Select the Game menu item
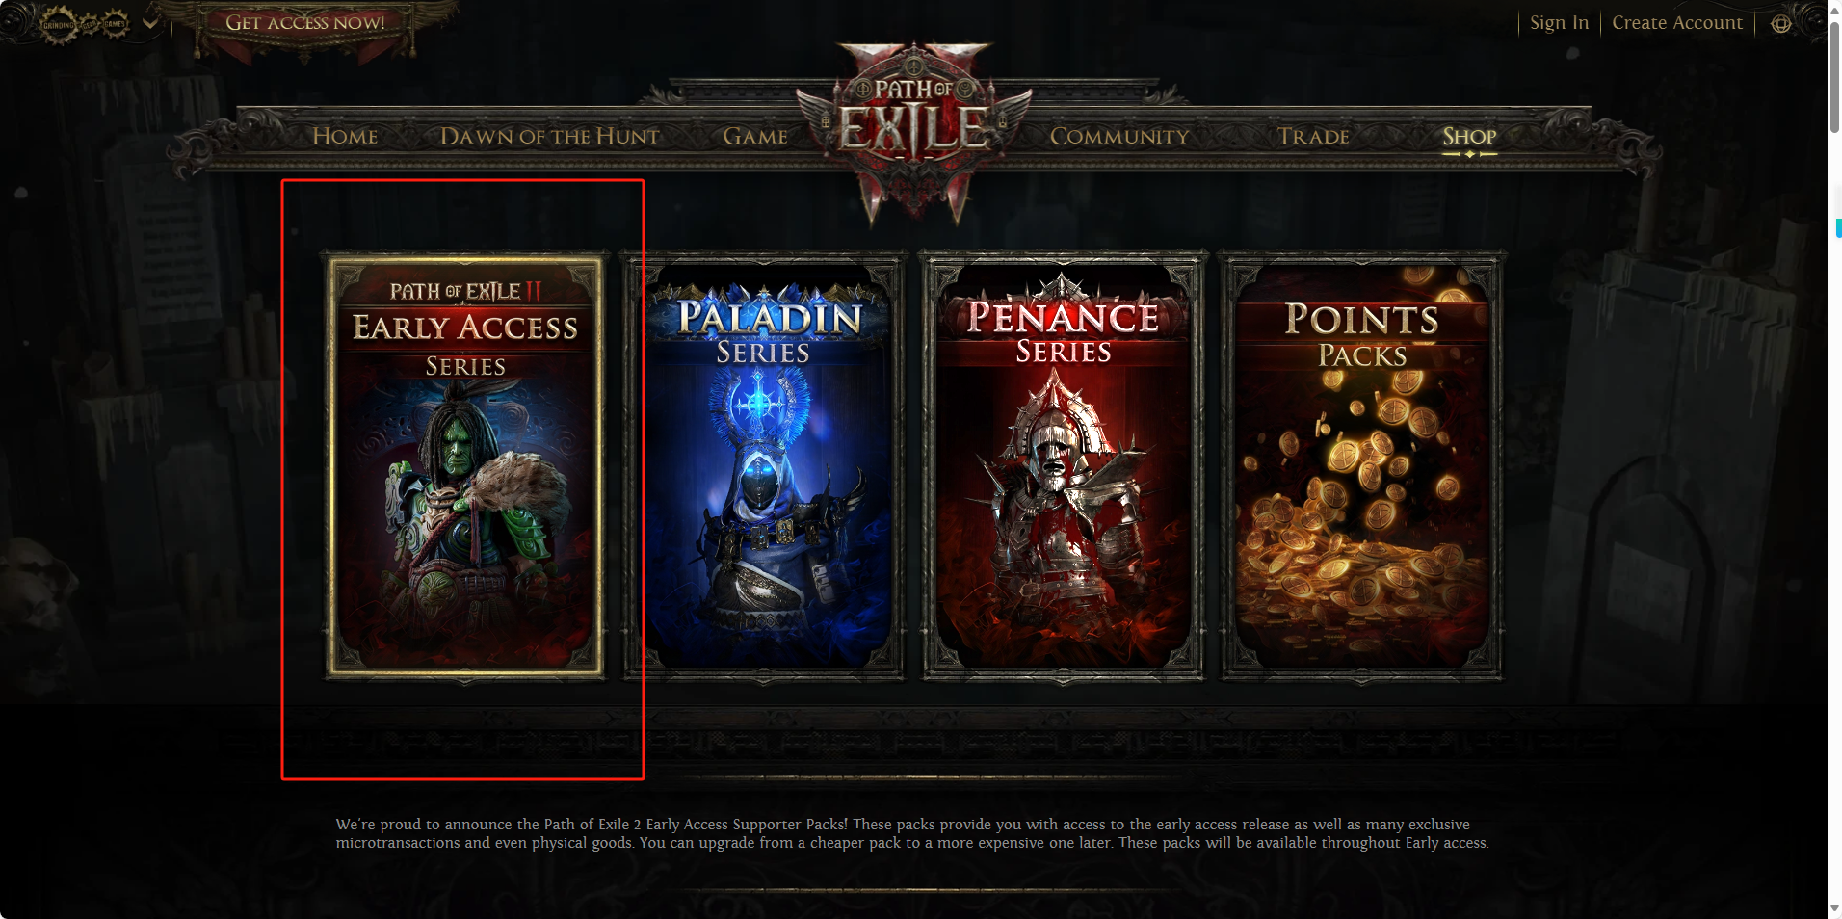This screenshot has height=919, width=1842. [755, 137]
